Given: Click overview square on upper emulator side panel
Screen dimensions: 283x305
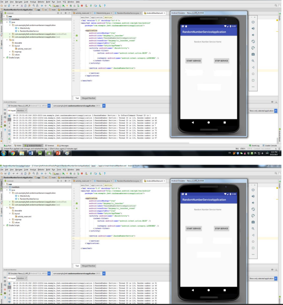Looking at the screenshot, I should pos(253,80).
